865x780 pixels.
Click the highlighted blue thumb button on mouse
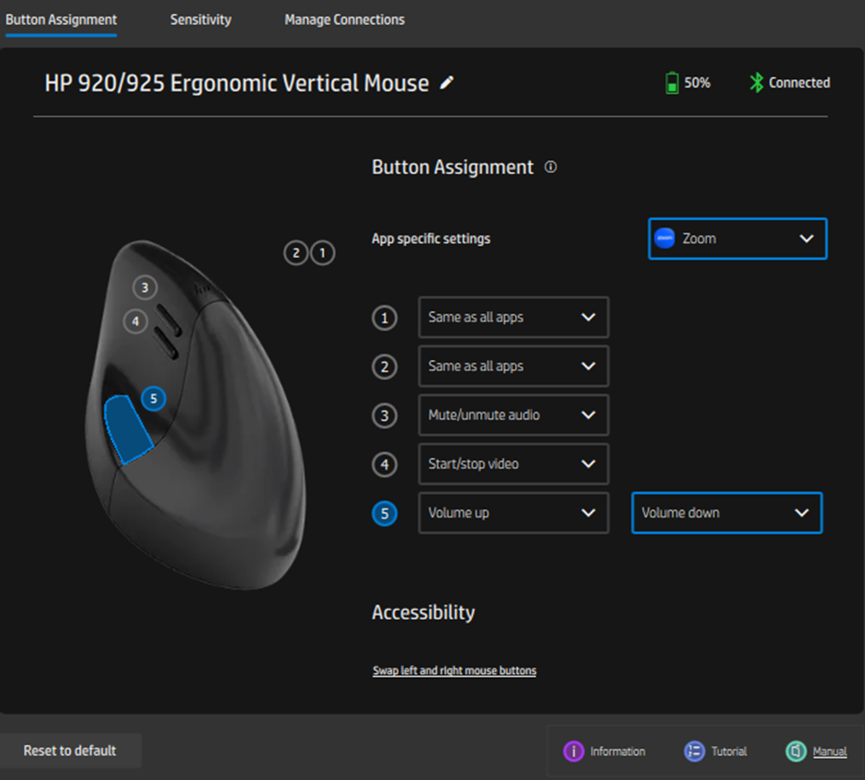pyautogui.click(x=127, y=428)
